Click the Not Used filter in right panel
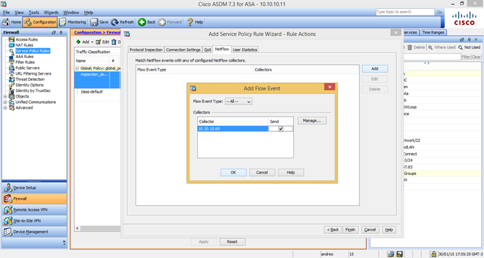Image resolution: width=484 pixels, height=258 pixels. tap(469, 47)
